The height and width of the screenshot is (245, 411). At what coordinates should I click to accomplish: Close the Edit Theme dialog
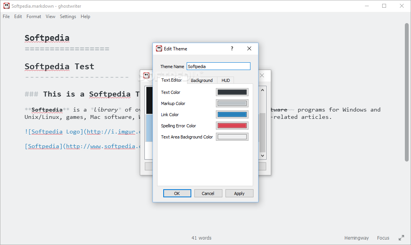(249, 48)
